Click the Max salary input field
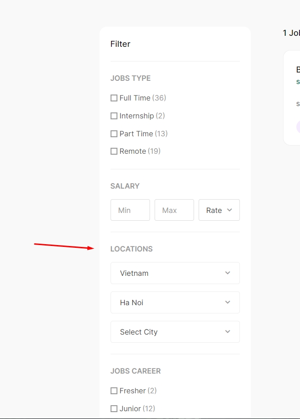The image size is (300, 419). pos(174,210)
